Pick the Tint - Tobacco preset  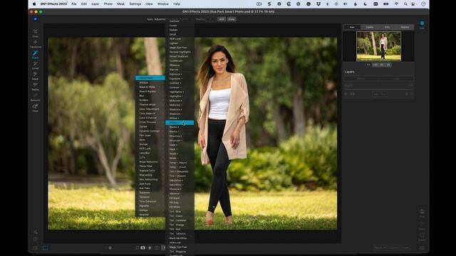[x=180, y=234]
